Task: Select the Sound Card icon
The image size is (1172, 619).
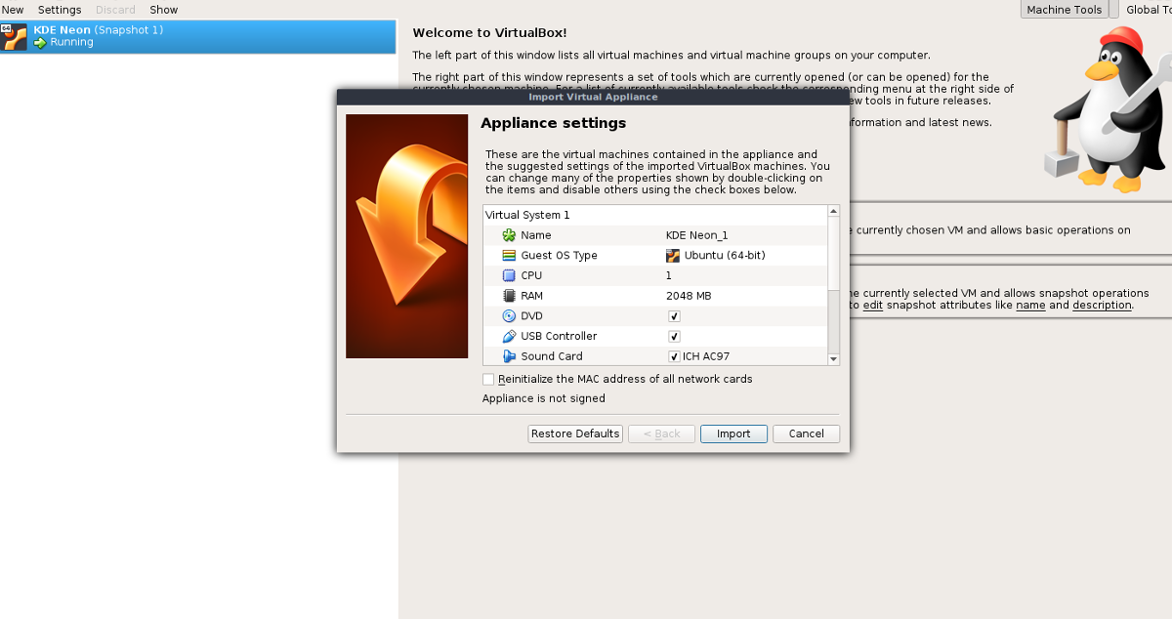Action: [x=507, y=356]
